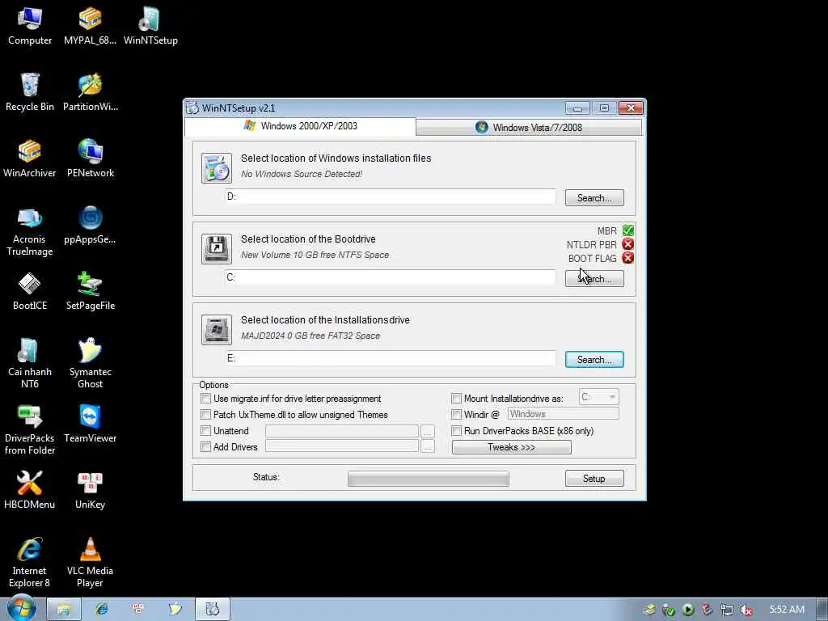The width and height of the screenshot is (828, 621).
Task: Click the Bootdrive floppy disk icon
Action: click(x=217, y=249)
